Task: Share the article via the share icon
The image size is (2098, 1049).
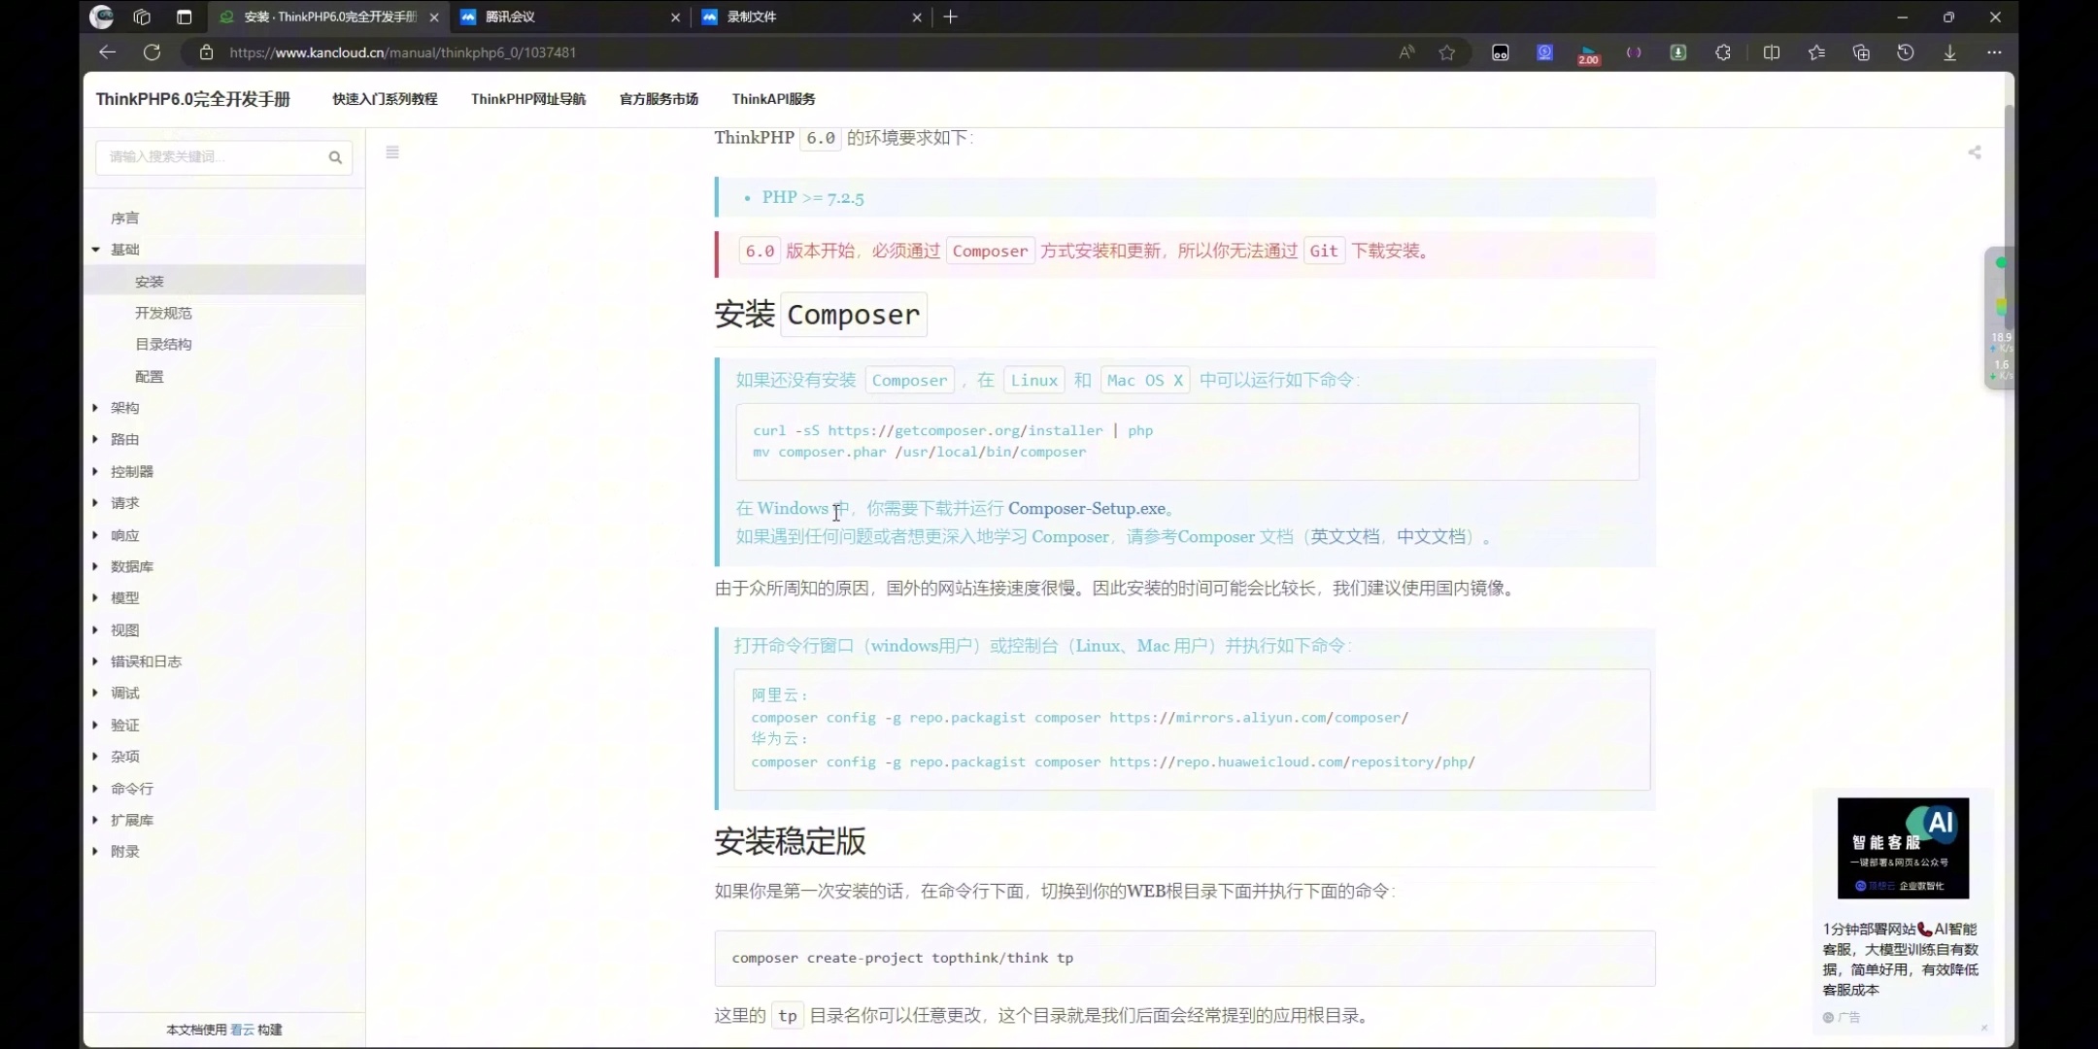Action: (1976, 152)
